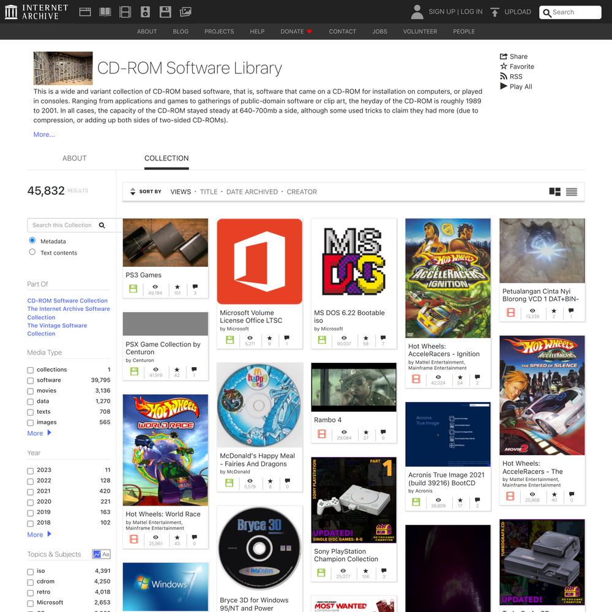Screen dimensions: 612x612
Task: Open the DONATE menu item
Action: coord(296,32)
